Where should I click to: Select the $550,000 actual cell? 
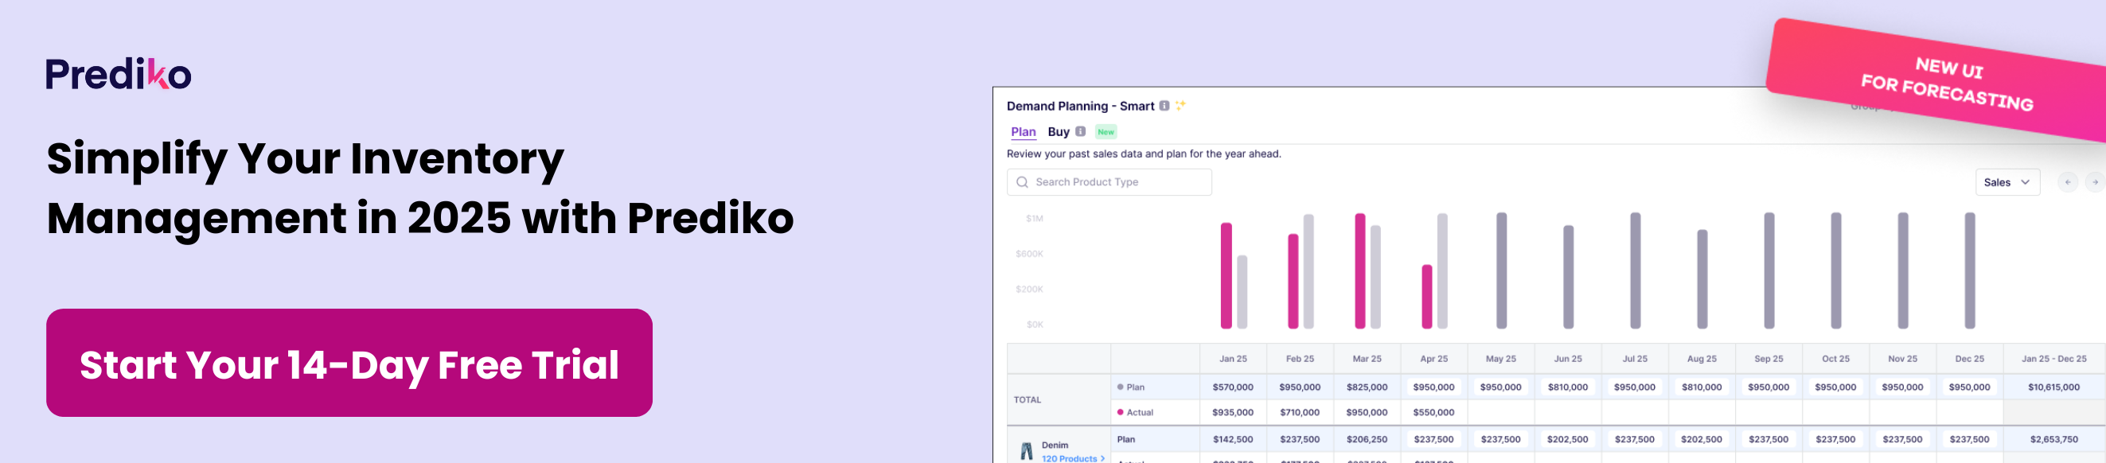(1434, 412)
